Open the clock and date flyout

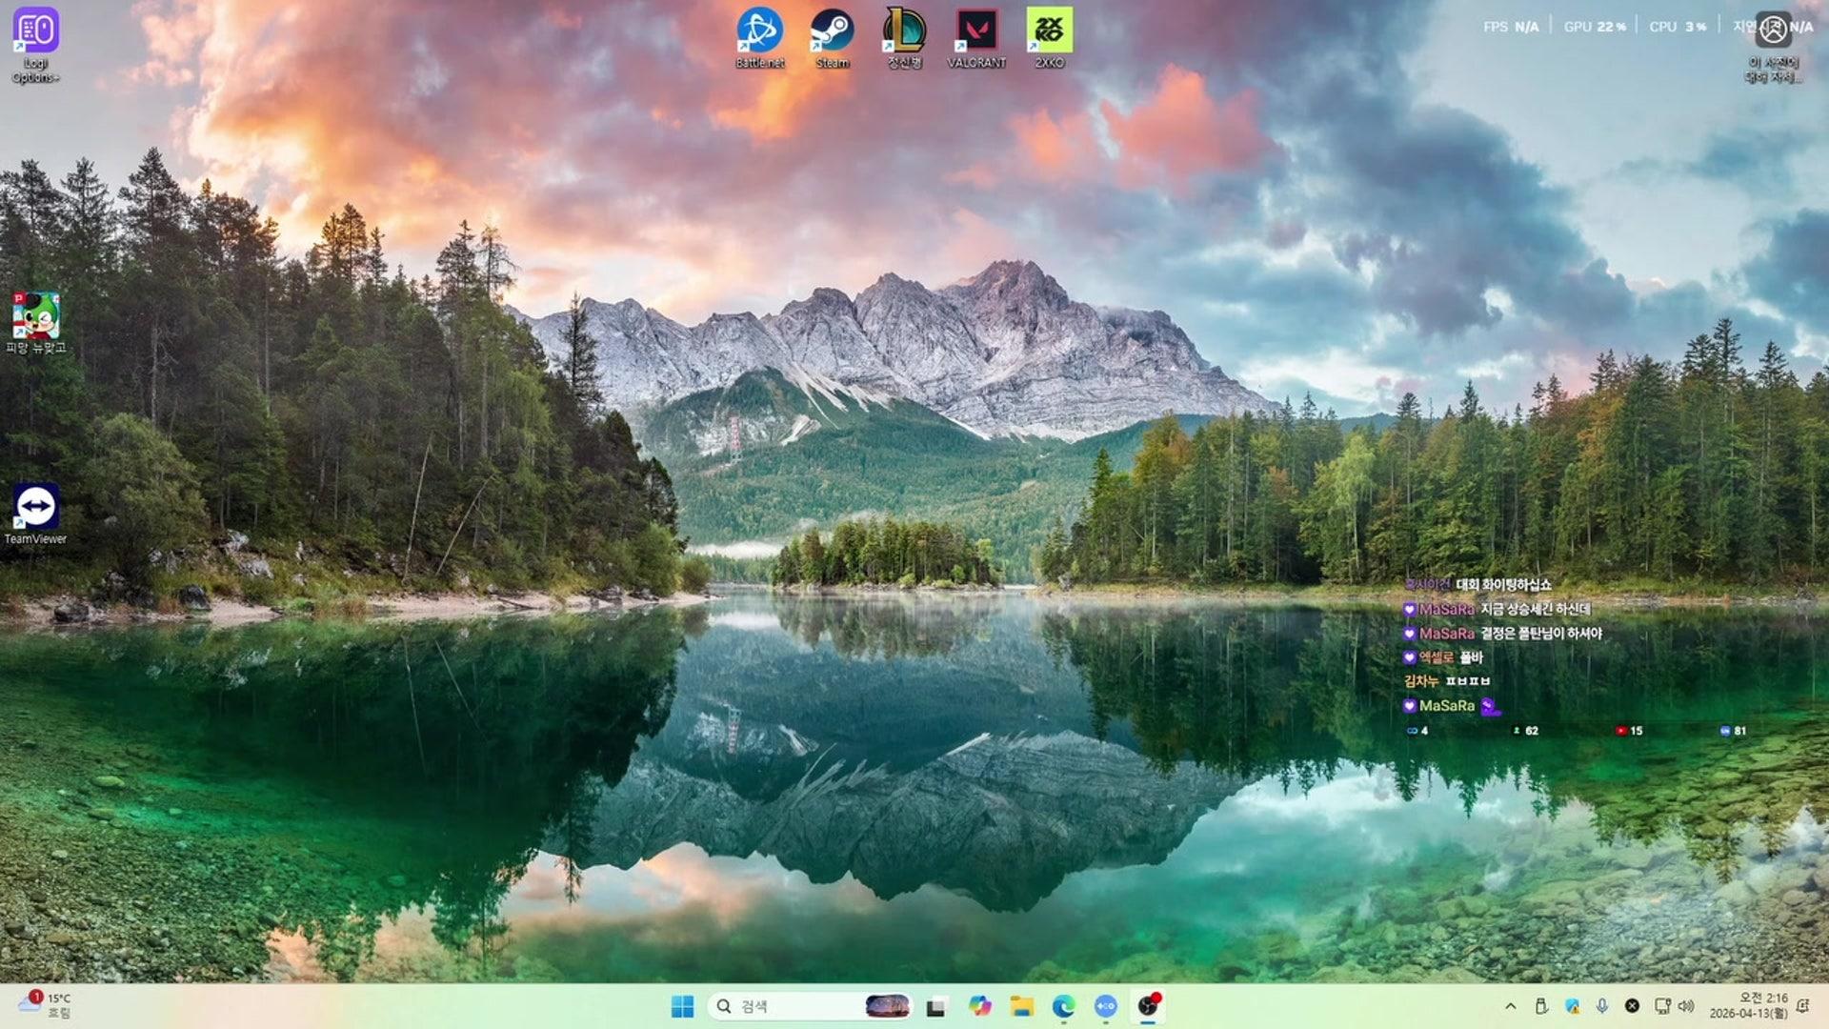click(x=1749, y=1006)
